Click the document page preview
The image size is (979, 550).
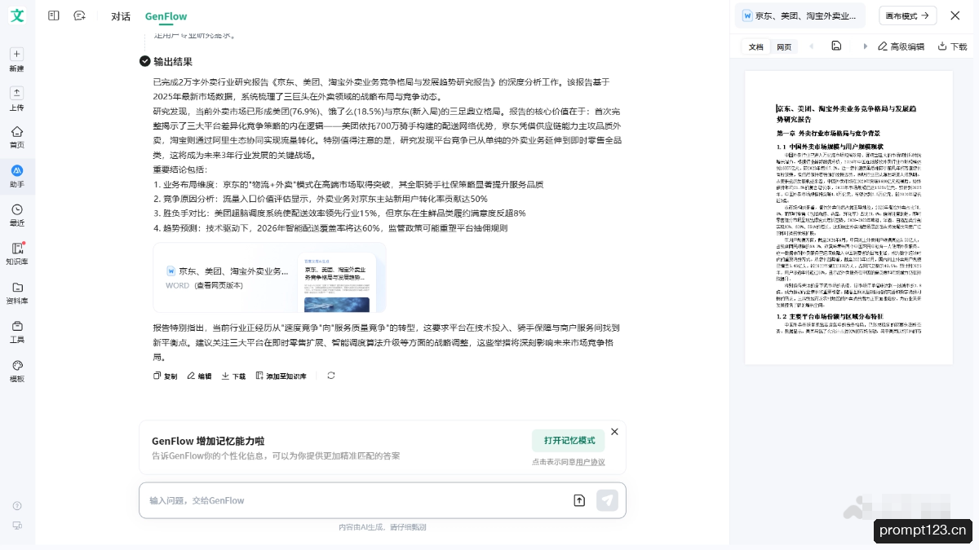(x=848, y=218)
